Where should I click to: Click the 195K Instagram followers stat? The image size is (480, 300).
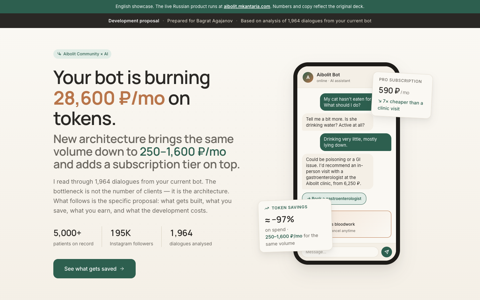131,237
